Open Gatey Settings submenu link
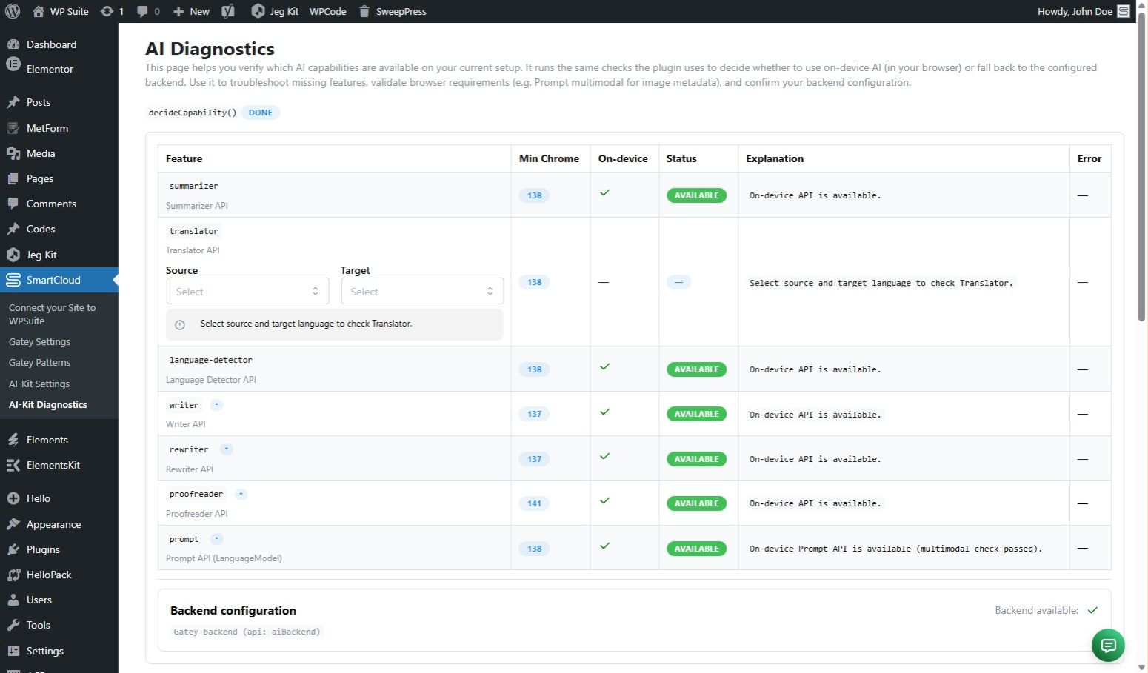1148x673 pixels. pos(39,342)
